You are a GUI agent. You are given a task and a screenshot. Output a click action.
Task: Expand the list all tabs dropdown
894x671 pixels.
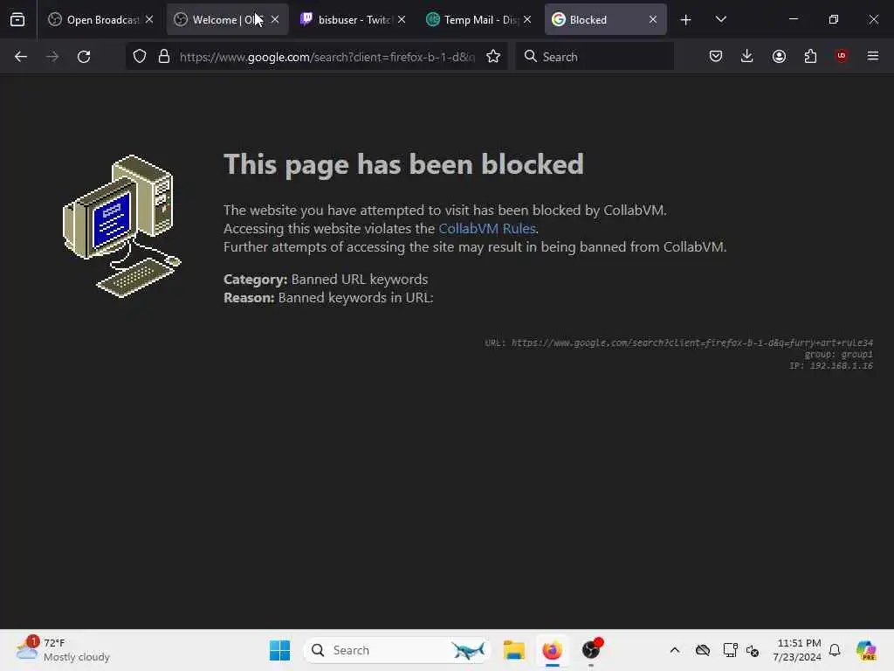pos(720,20)
